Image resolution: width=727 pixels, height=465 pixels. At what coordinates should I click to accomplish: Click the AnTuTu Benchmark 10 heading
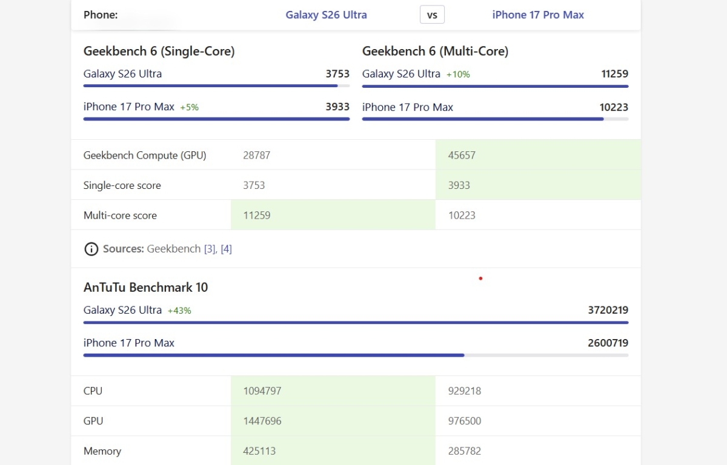[145, 288]
